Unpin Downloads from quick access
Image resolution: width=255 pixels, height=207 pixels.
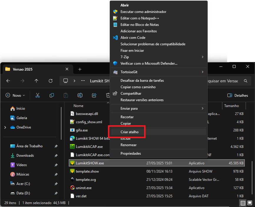point(56,156)
